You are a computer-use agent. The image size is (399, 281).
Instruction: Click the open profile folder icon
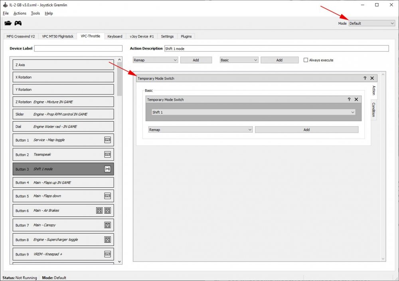8,23
